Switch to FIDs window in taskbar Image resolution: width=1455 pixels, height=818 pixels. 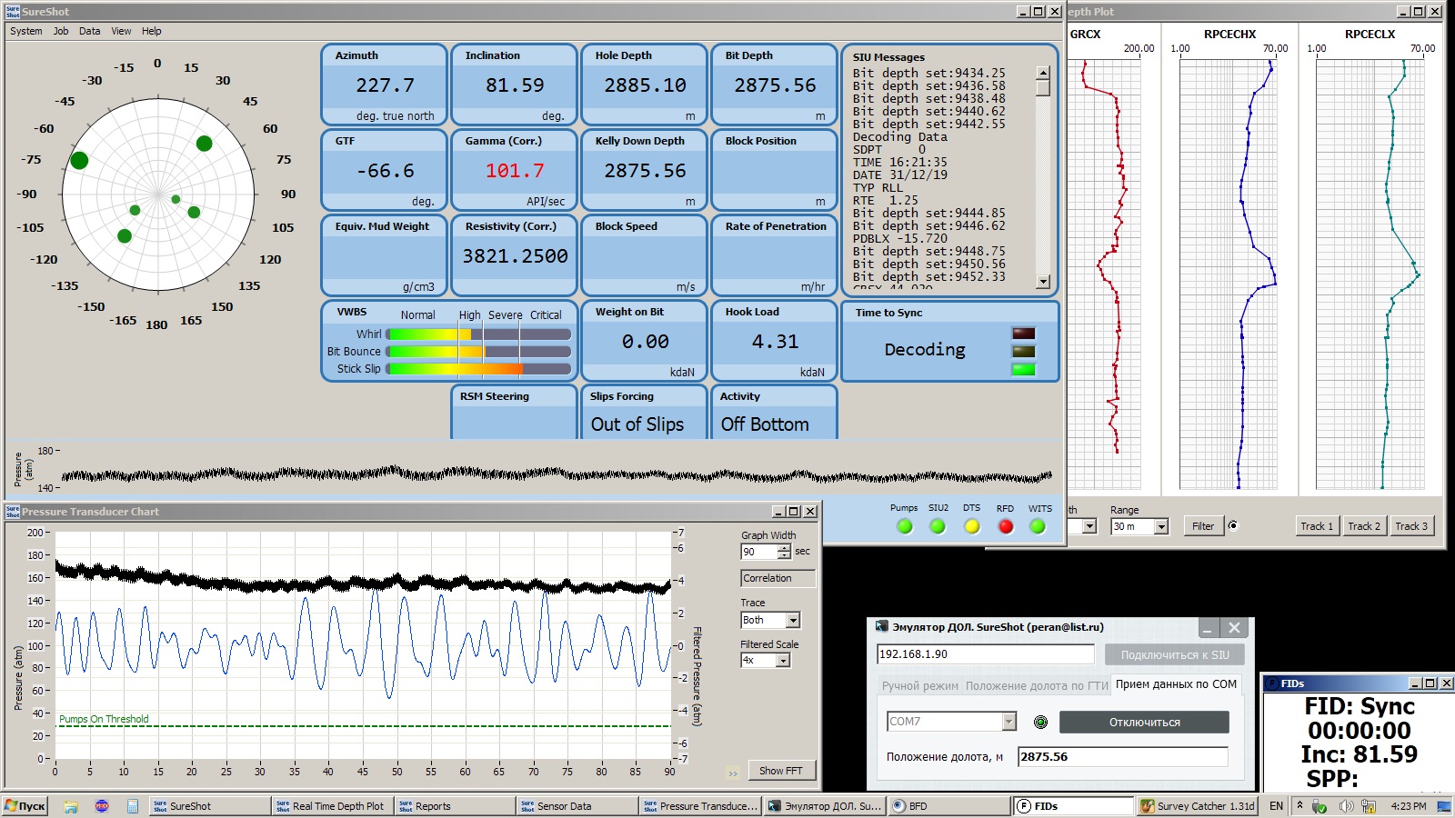tap(1073, 806)
